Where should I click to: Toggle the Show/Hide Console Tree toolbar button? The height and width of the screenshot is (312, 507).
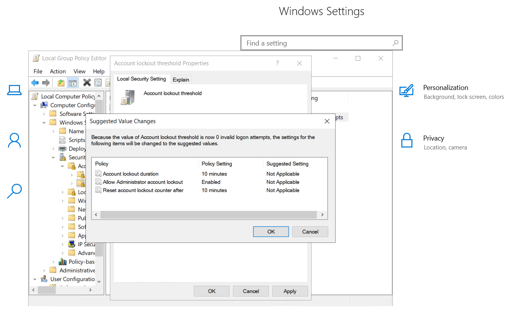point(72,83)
